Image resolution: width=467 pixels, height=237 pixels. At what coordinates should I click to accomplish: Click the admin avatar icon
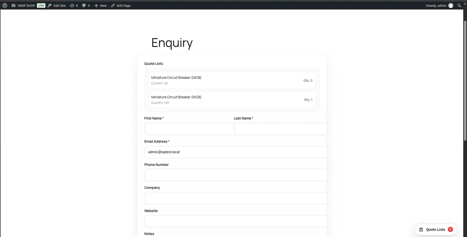(x=451, y=6)
